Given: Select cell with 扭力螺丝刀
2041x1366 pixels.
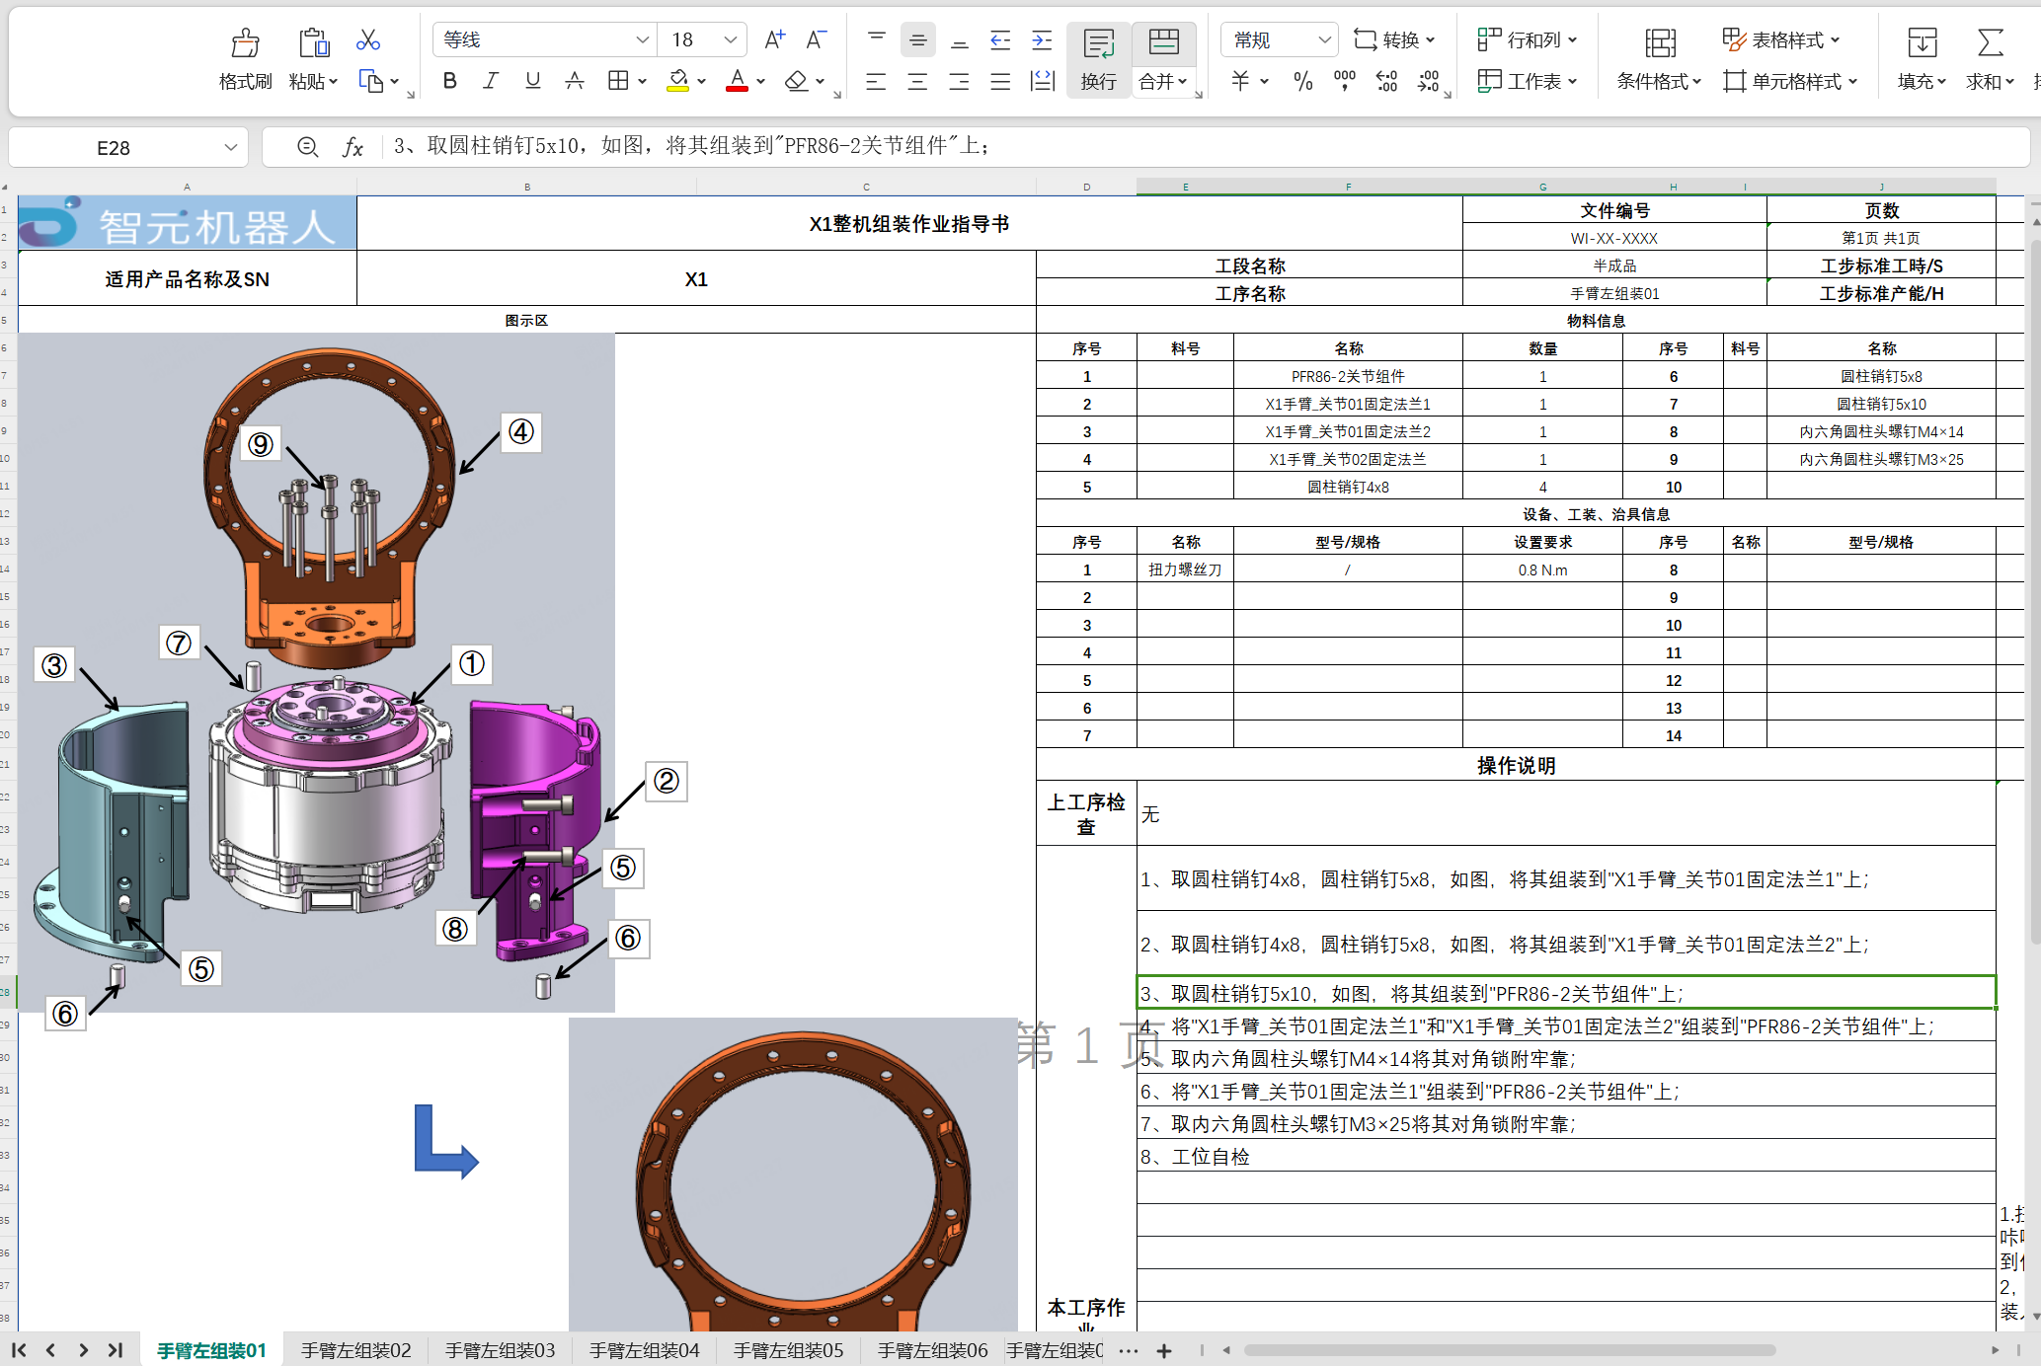Looking at the screenshot, I should [1185, 569].
